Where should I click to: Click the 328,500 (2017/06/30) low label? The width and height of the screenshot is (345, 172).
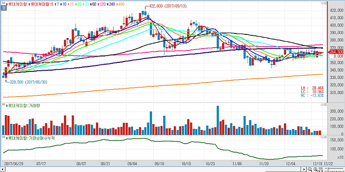click(x=29, y=82)
